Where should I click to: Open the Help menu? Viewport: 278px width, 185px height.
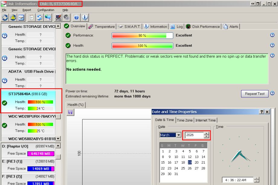[x=65, y=10]
